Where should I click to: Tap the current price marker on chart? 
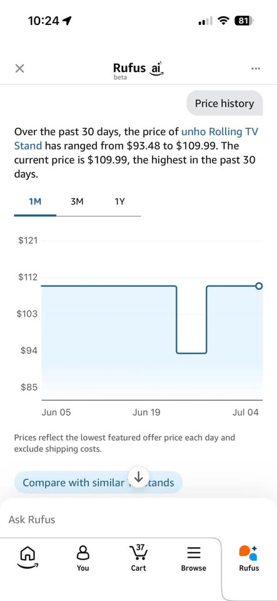pyautogui.click(x=259, y=286)
